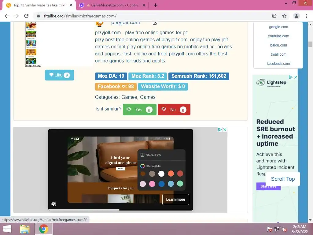Click the Start free ad button

[x=268, y=186]
